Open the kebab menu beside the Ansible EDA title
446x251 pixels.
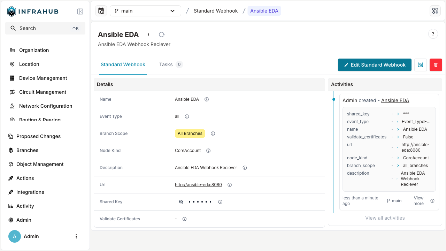(148, 34)
